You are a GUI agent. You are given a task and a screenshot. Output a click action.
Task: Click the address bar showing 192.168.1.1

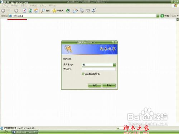coord(83,16)
